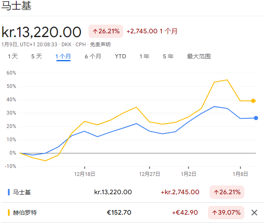The width and height of the screenshot is (266, 223).
Task: Click the yellow 赫伯罗特 legend color bar
Action: coord(9,213)
